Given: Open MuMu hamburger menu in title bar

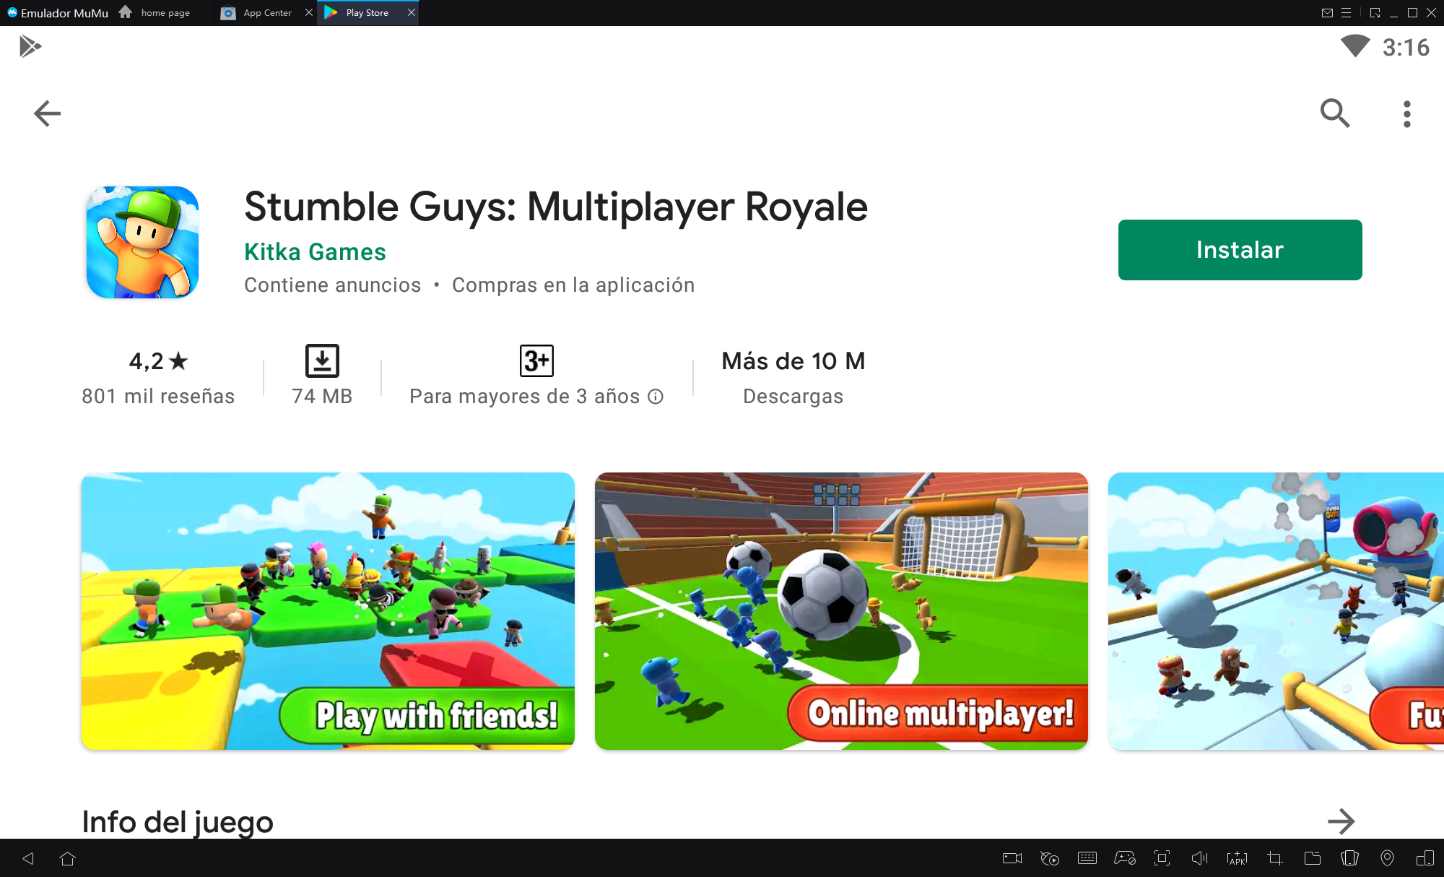Looking at the screenshot, I should 1346,12.
